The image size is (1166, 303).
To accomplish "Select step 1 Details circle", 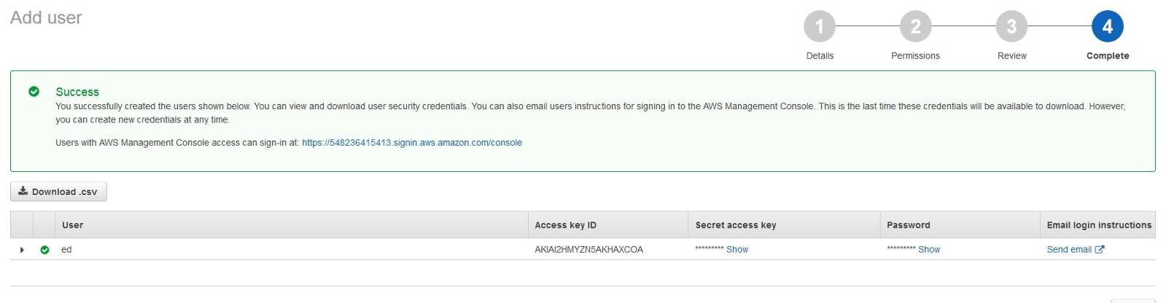I will (820, 27).
